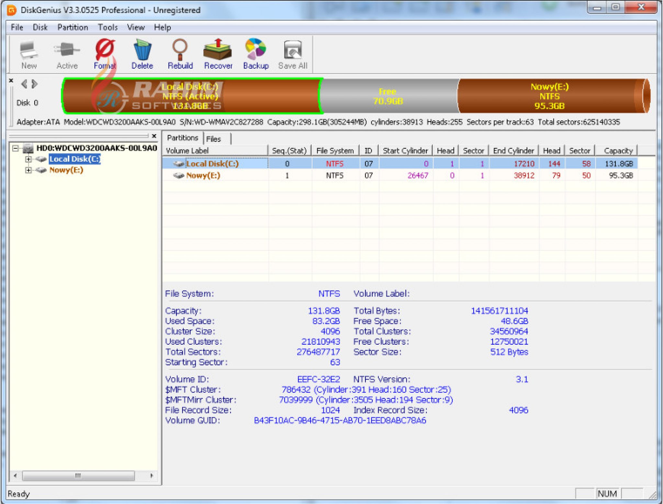This screenshot has height=504, width=663.
Task: Open the Partition menu
Action: click(72, 27)
